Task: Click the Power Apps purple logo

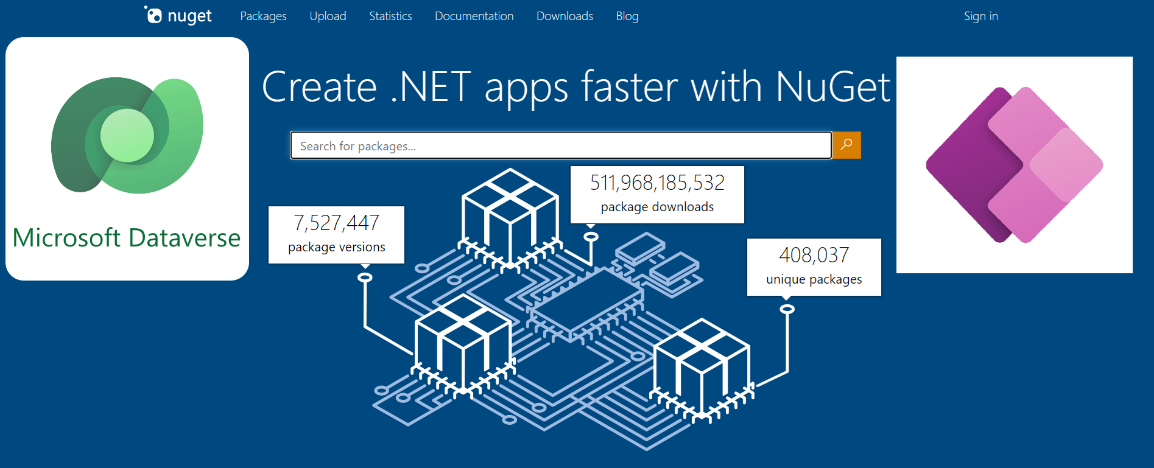Action: click(x=1015, y=165)
